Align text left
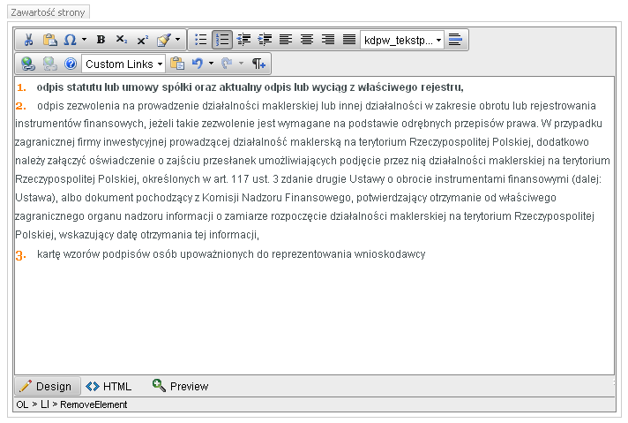This screenshot has height=423, width=628. [286, 40]
